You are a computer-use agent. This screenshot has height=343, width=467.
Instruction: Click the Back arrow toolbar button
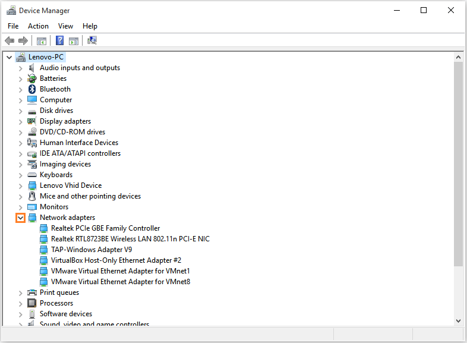coord(10,40)
